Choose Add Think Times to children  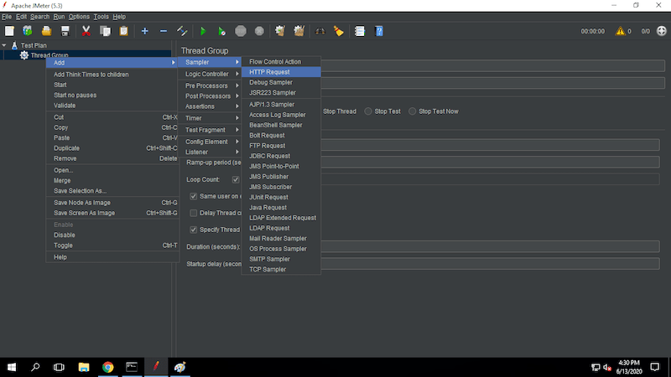click(112, 75)
